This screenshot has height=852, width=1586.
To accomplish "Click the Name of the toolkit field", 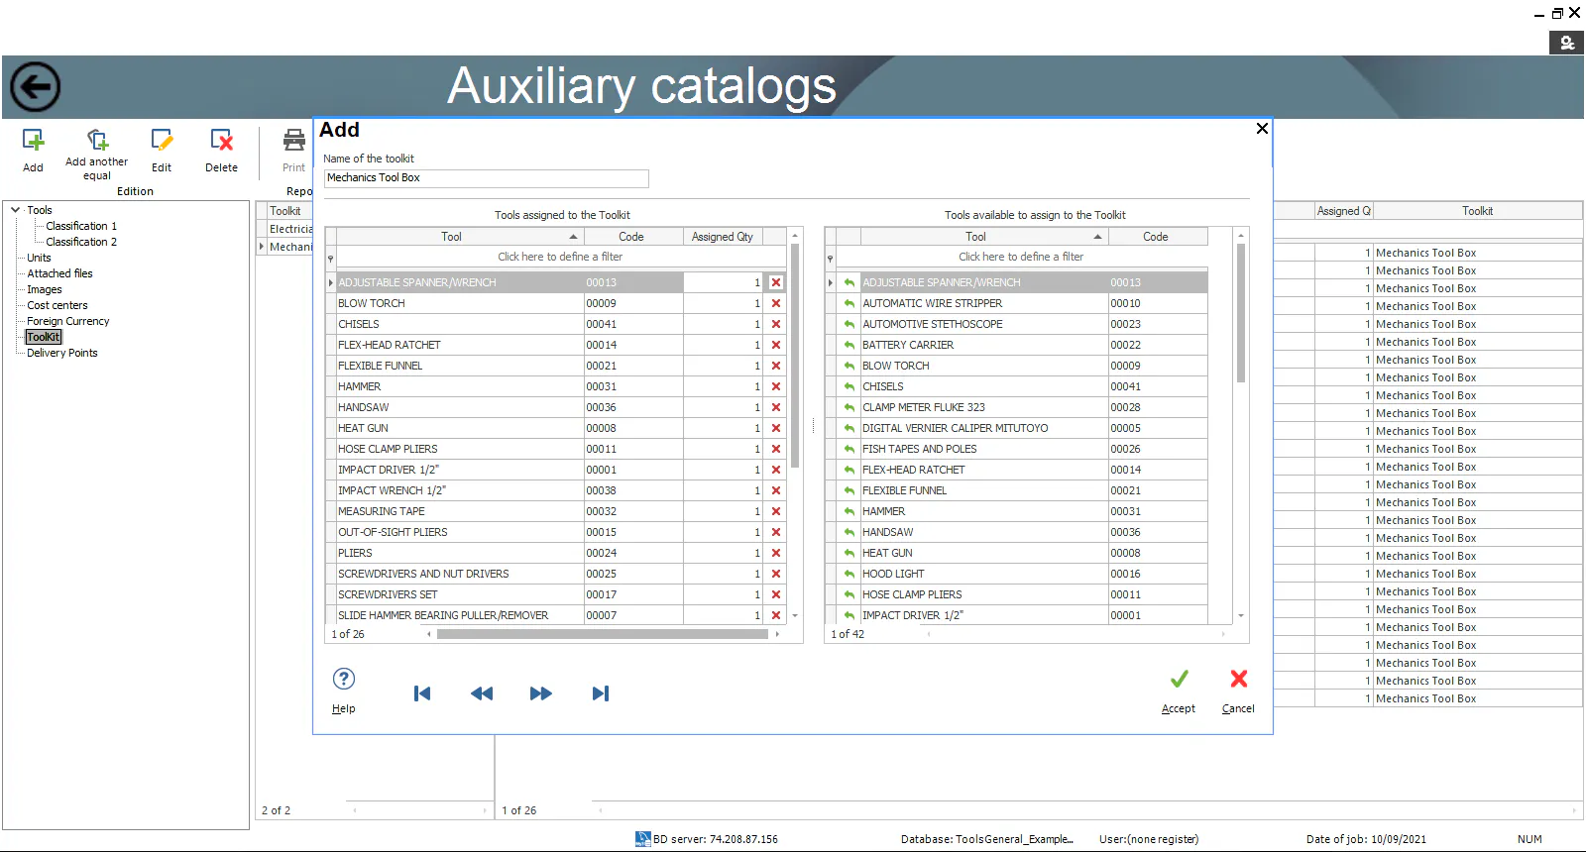I will [x=487, y=178].
